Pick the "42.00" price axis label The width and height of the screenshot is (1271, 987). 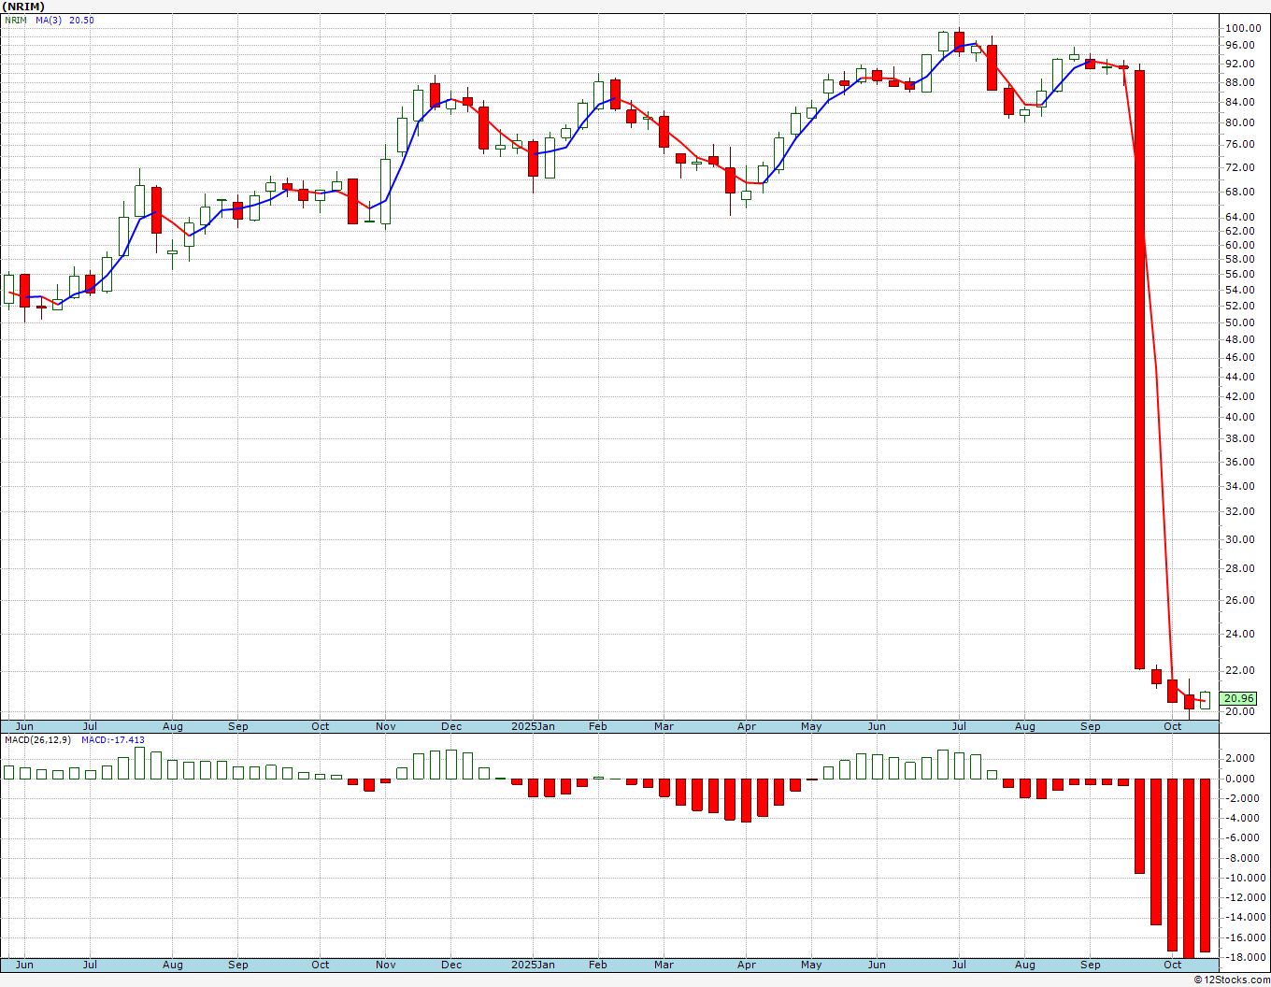point(1239,396)
